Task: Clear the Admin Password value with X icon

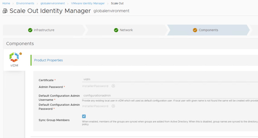Action: 113,86
